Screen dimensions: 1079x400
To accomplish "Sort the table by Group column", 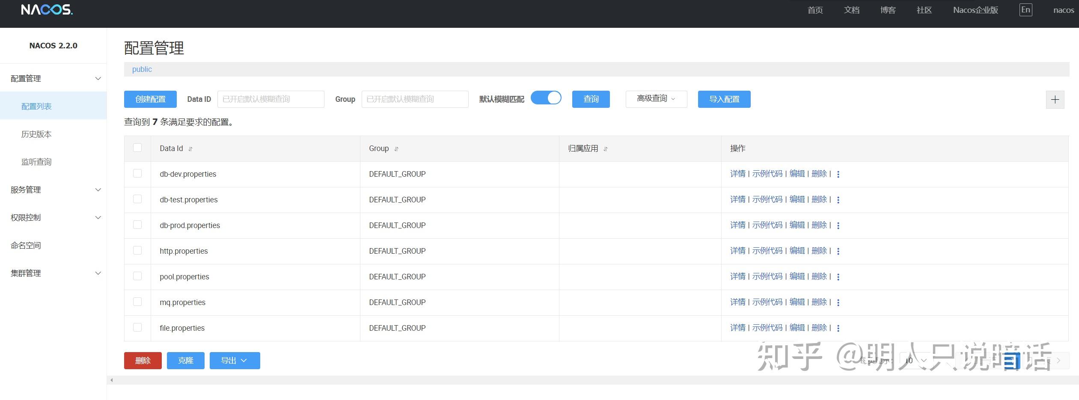I will click(396, 149).
